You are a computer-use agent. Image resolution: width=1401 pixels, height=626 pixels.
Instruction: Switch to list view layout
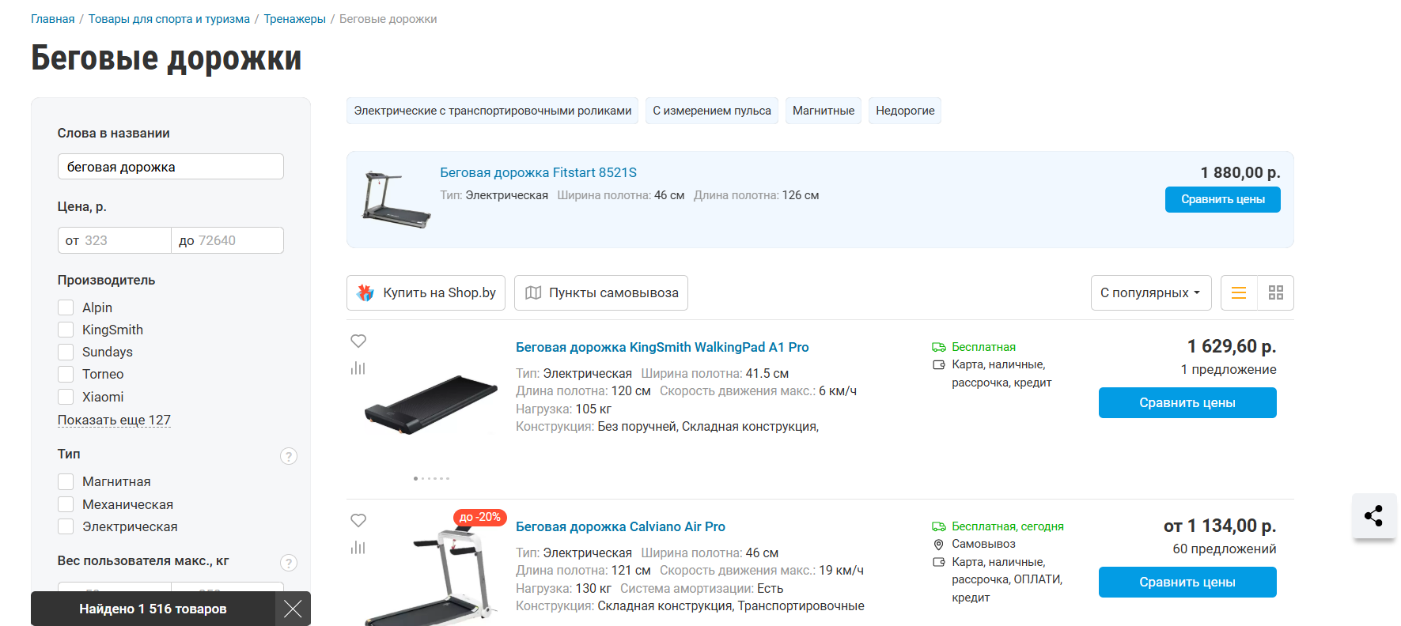[1239, 292]
